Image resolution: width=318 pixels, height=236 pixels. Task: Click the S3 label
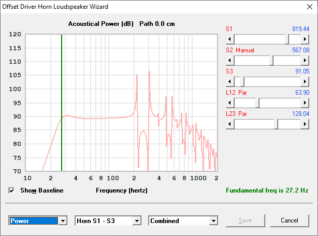(x=229, y=71)
